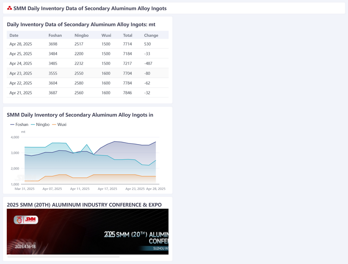Click the 2025.4.16-18 date on banner
Viewport: 348px width, 264px height.
coord(25,246)
